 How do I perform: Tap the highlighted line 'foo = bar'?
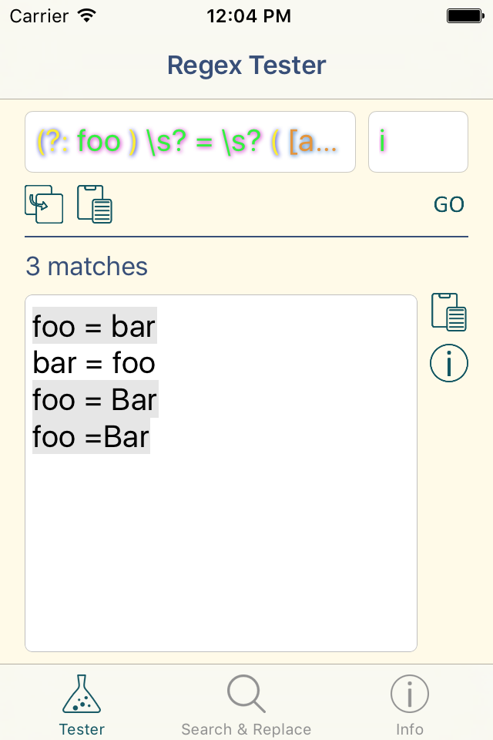pyautogui.click(x=94, y=326)
